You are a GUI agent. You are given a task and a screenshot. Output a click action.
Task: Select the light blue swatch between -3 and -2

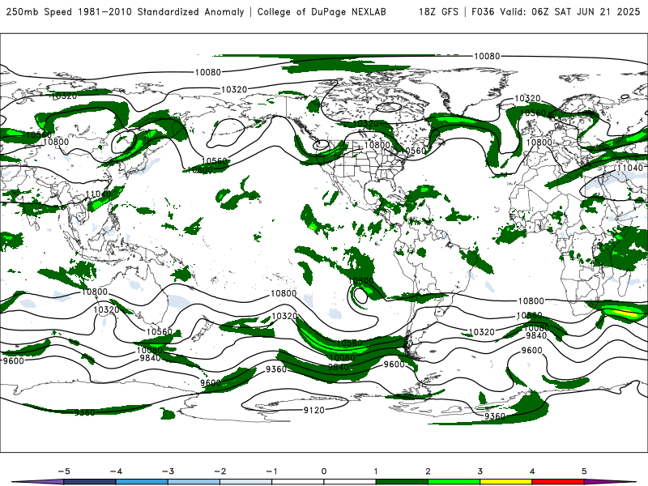point(194,482)
